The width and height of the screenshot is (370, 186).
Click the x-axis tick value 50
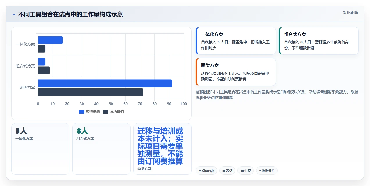pos(111,104)
